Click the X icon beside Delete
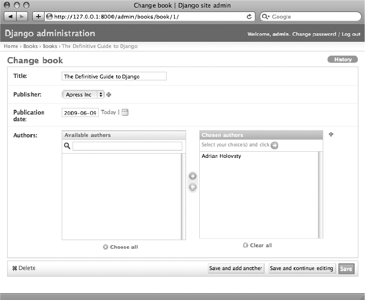 (15, 268)
